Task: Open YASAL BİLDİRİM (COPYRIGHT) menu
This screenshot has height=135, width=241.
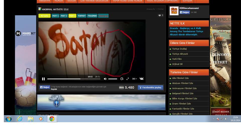Action: 162,1
